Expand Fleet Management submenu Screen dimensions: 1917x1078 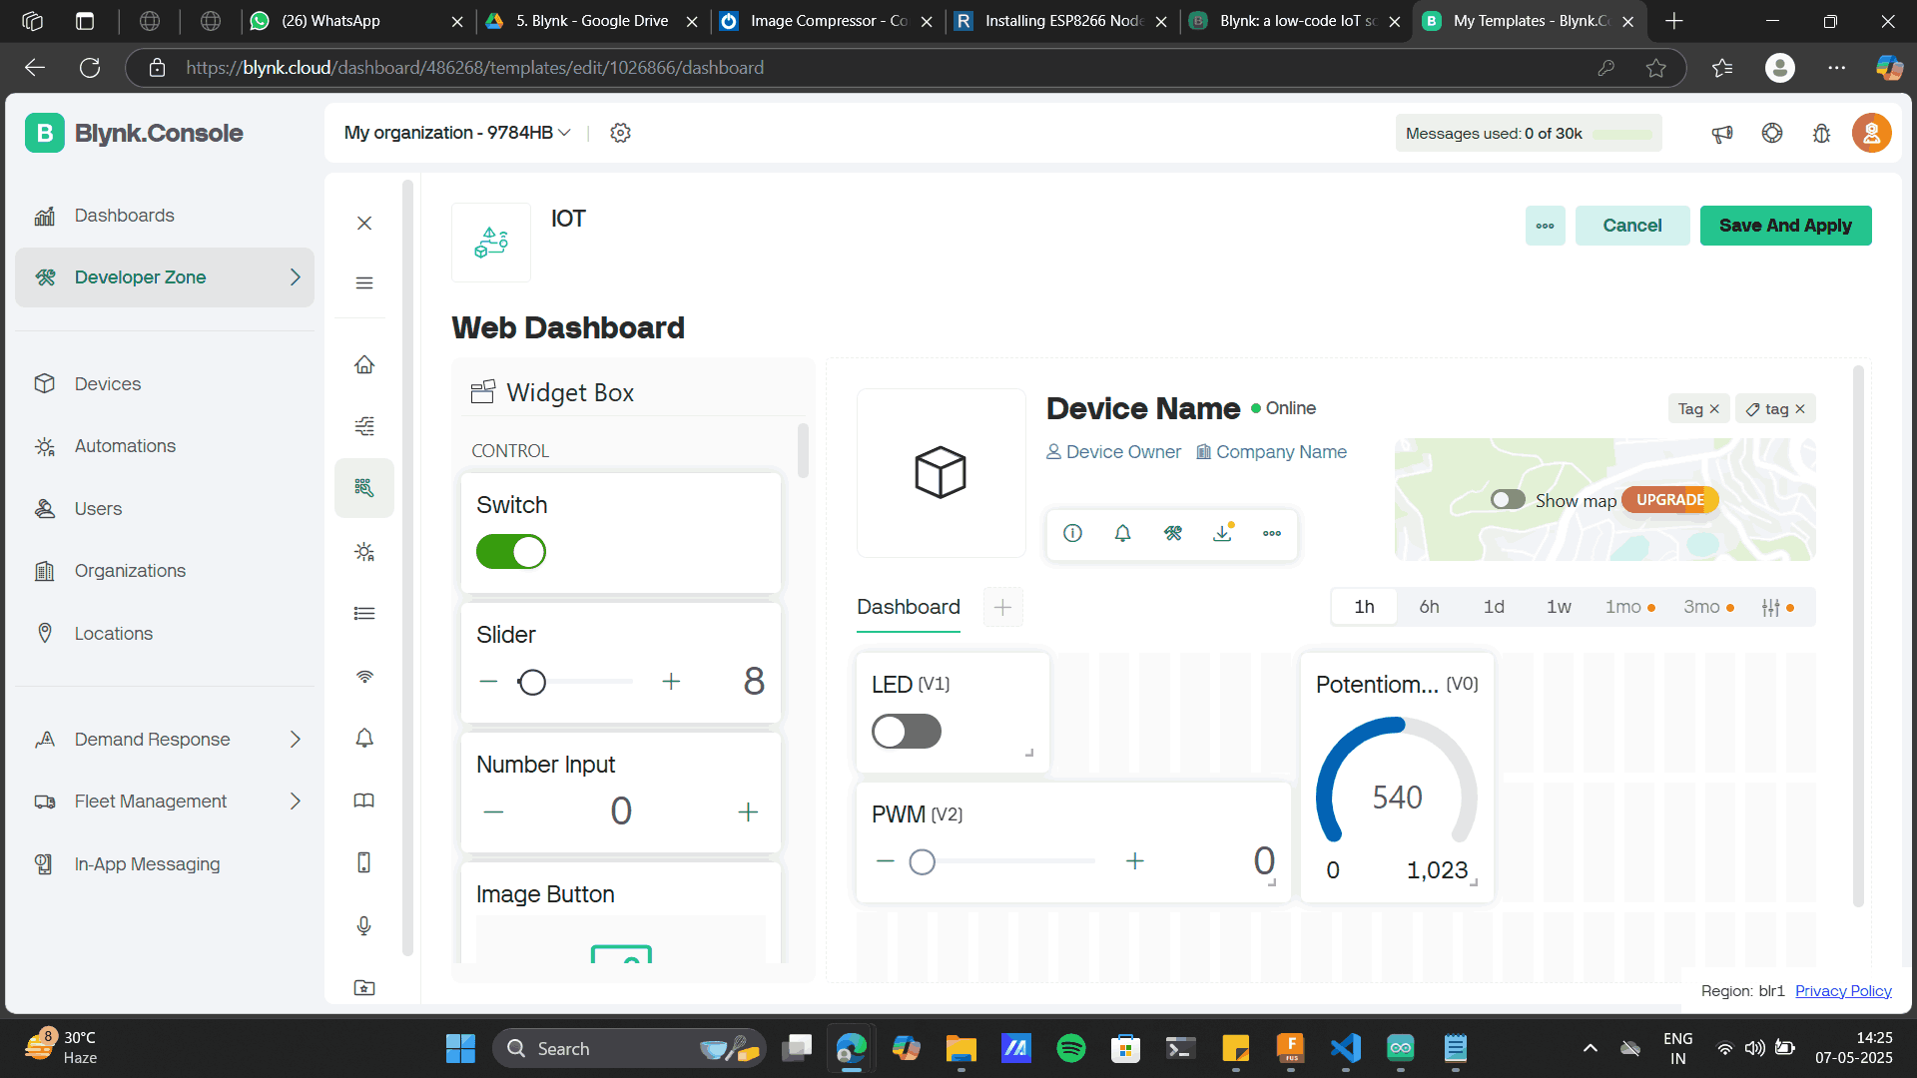pos(295,802)
